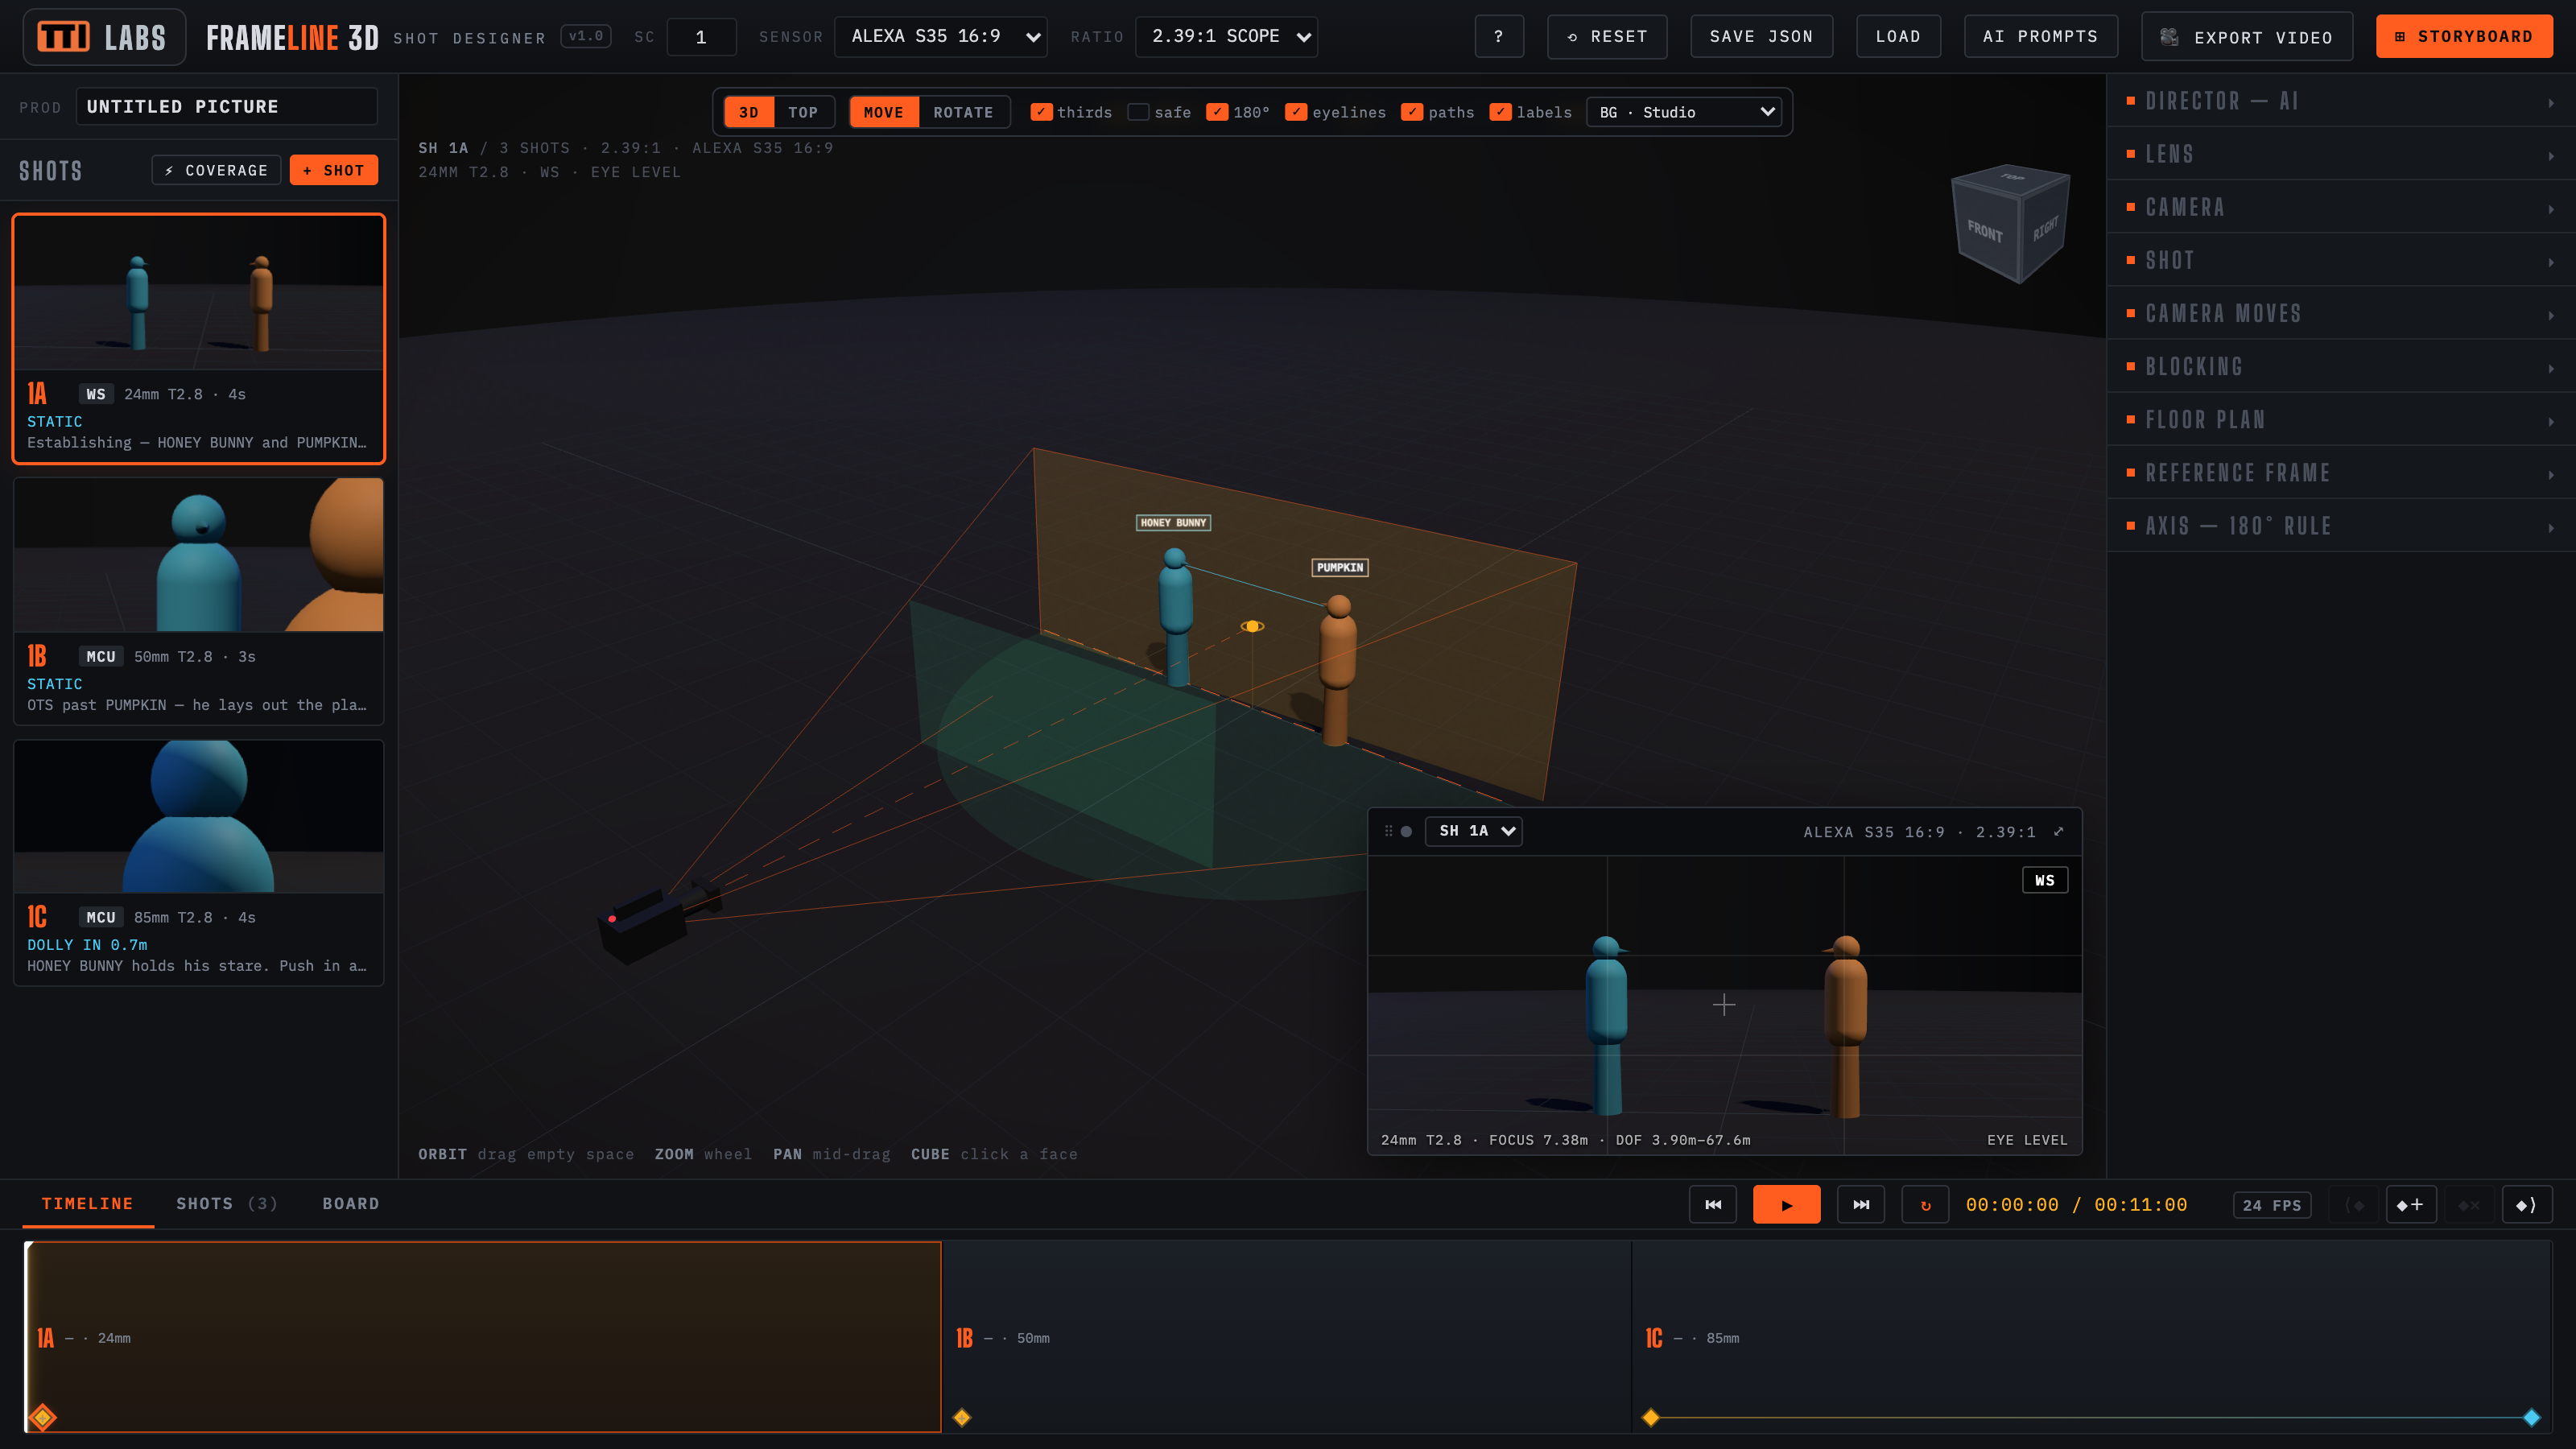The height and width of the screenshot is (1449, 2576).
Task: Add a new shot with + SHOT
Action: point(333,170)
